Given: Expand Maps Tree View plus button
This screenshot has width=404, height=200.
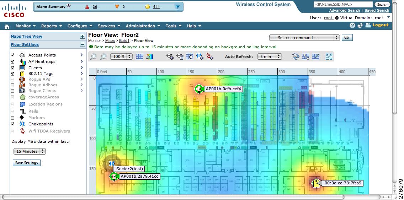Looking at the screenshot, I should click(x=82, y=37).
